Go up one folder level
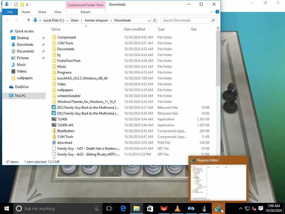Viewport: 285px width, 214px height. pos(29,20)
